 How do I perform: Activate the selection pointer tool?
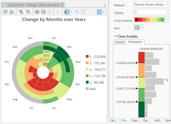(x=66, y=12)
